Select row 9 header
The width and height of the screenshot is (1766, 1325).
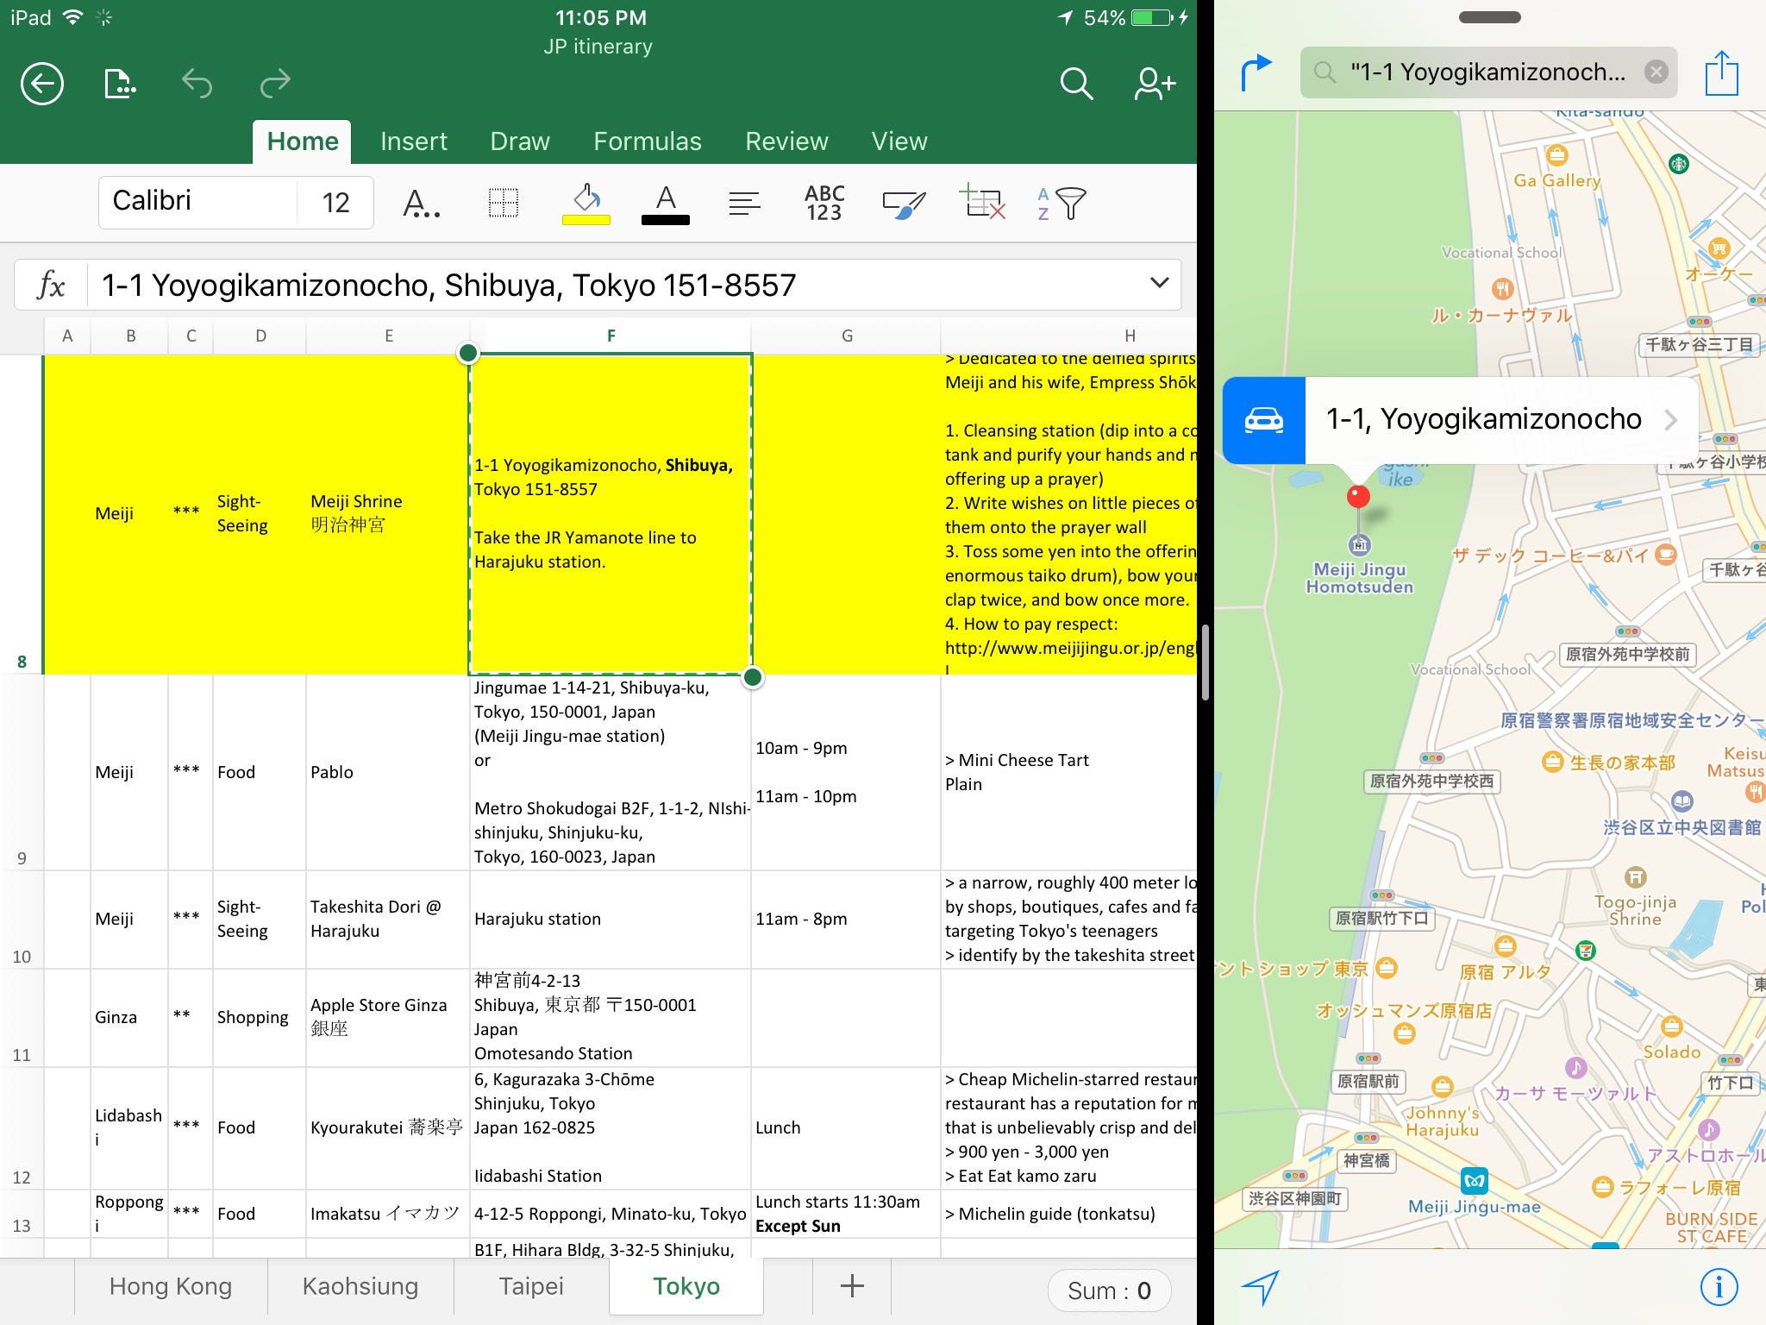pyautogui.click(x=22, y=773)
